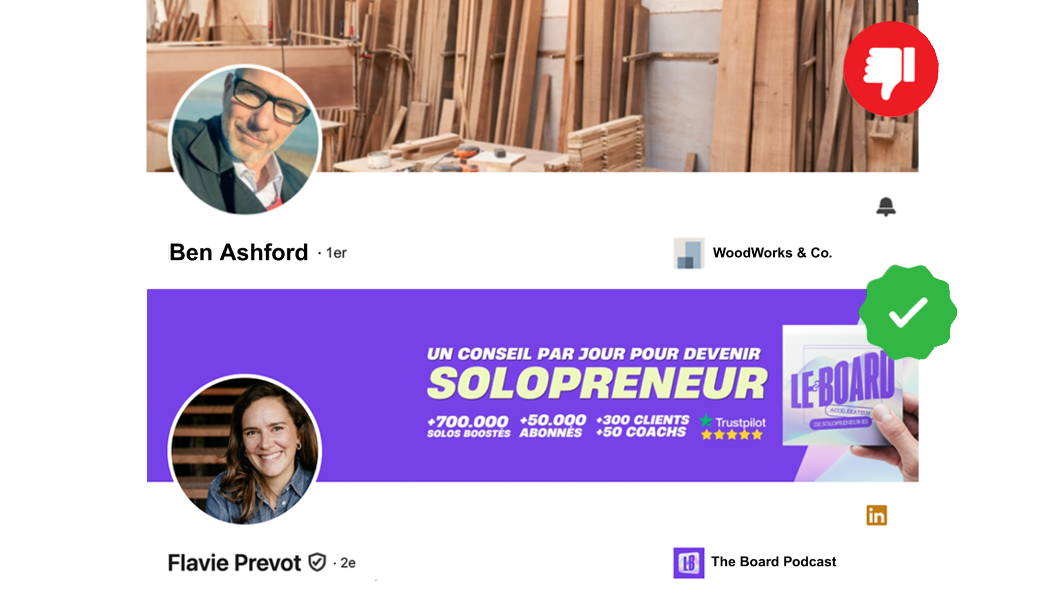Viewport: 1058px width, 610px height.
Task: Click the red thumbs-down badge
Action: point(891,69)
